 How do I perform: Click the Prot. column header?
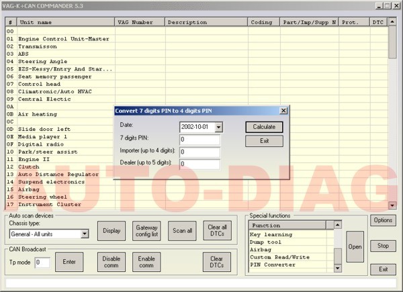pyautogui.click(x=354, y=22)
